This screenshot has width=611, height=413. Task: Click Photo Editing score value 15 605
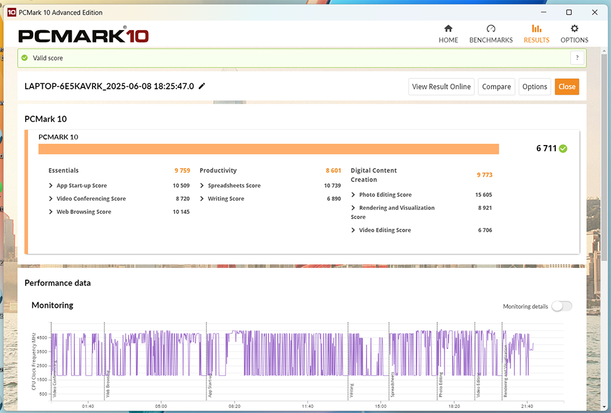[484, 195]
